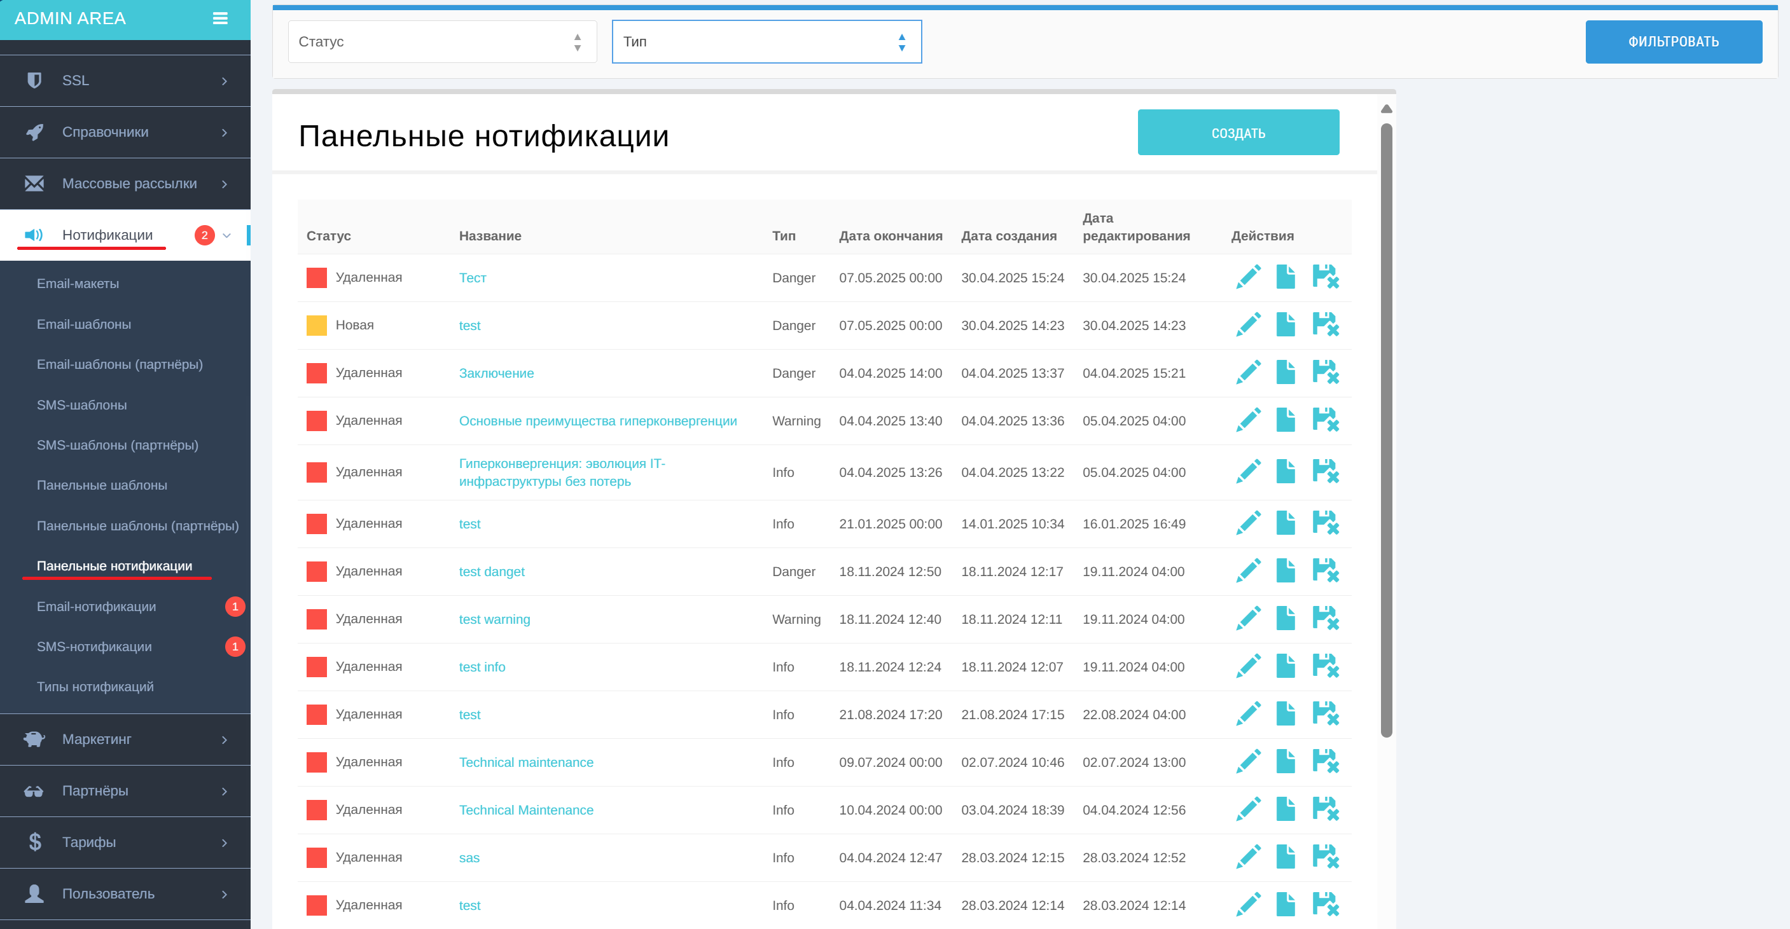Click the ФИЛЬТРОВАТЬ button
1790x929 pixels.
[1673, 42]
